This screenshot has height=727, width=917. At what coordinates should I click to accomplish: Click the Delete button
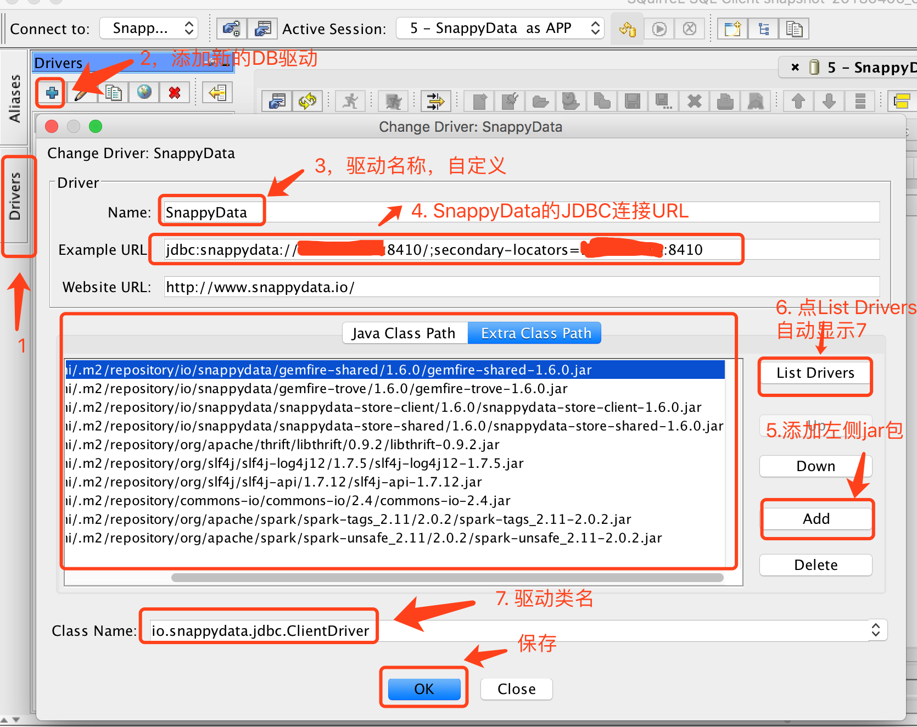tap(815, 565)
